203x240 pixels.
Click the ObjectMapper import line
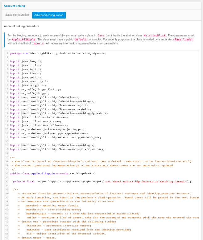[47, 129]
